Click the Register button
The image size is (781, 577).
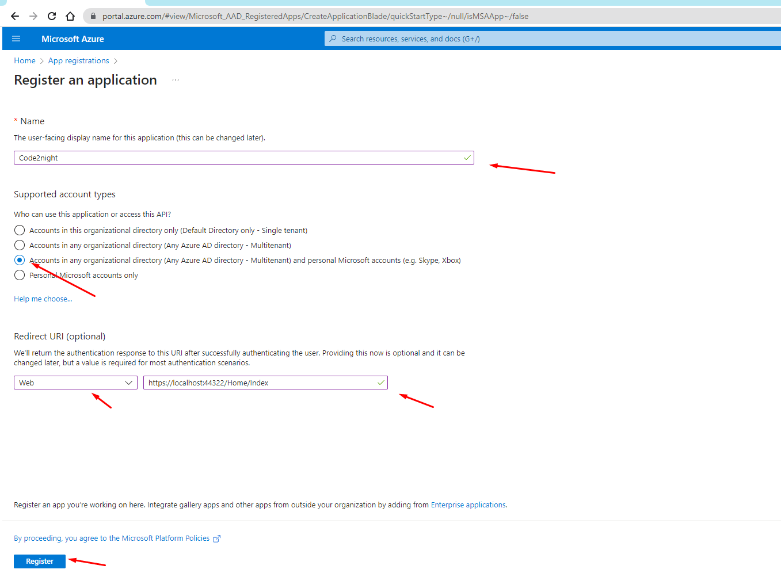(40, 561)
